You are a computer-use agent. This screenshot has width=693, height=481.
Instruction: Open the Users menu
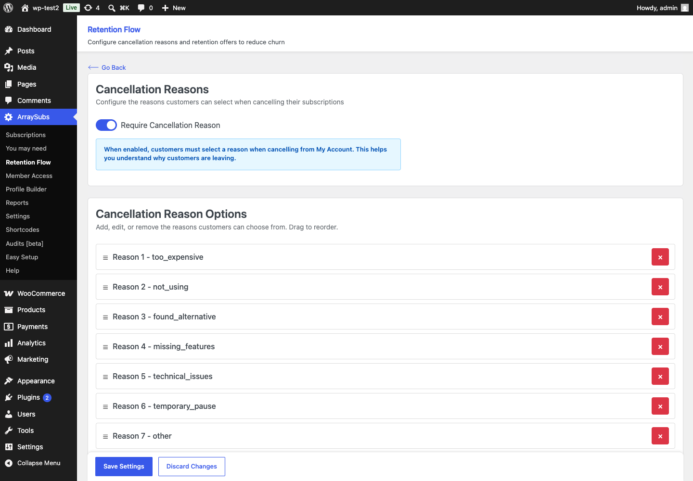pyautogui.click(x=38, y=414)
